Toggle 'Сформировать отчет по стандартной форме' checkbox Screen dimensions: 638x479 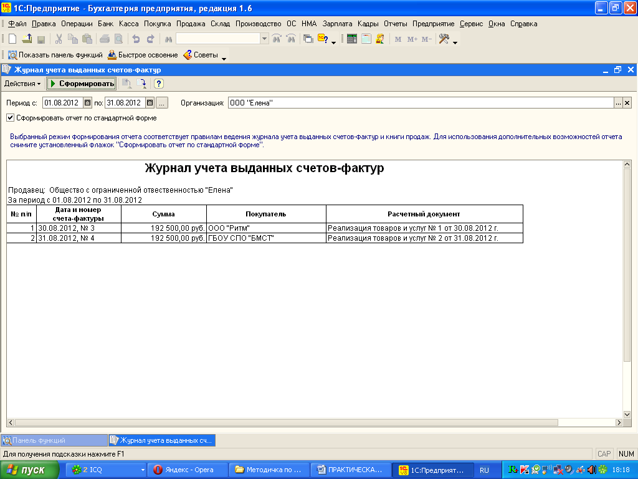click(10, 118)
